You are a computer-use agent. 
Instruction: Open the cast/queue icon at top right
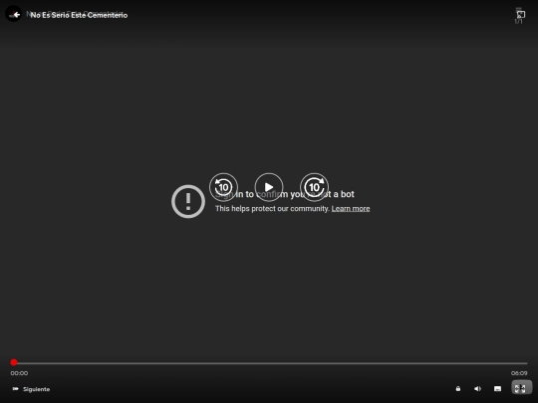pyautogui.click(x=520, y=14)
